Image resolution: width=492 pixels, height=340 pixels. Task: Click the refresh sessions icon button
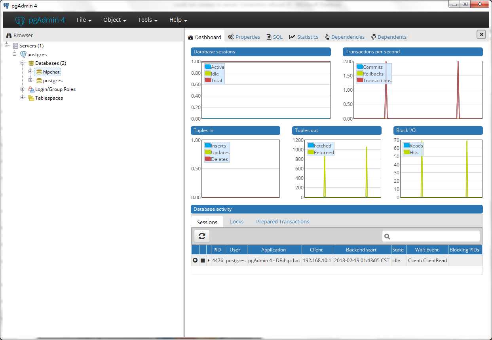202,236
